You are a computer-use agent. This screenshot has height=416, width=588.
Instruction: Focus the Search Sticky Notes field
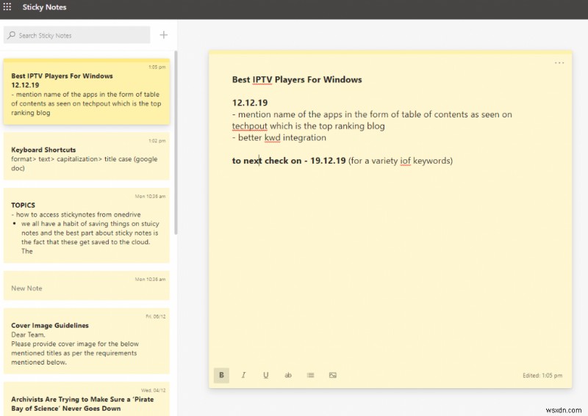pos(77,35)
